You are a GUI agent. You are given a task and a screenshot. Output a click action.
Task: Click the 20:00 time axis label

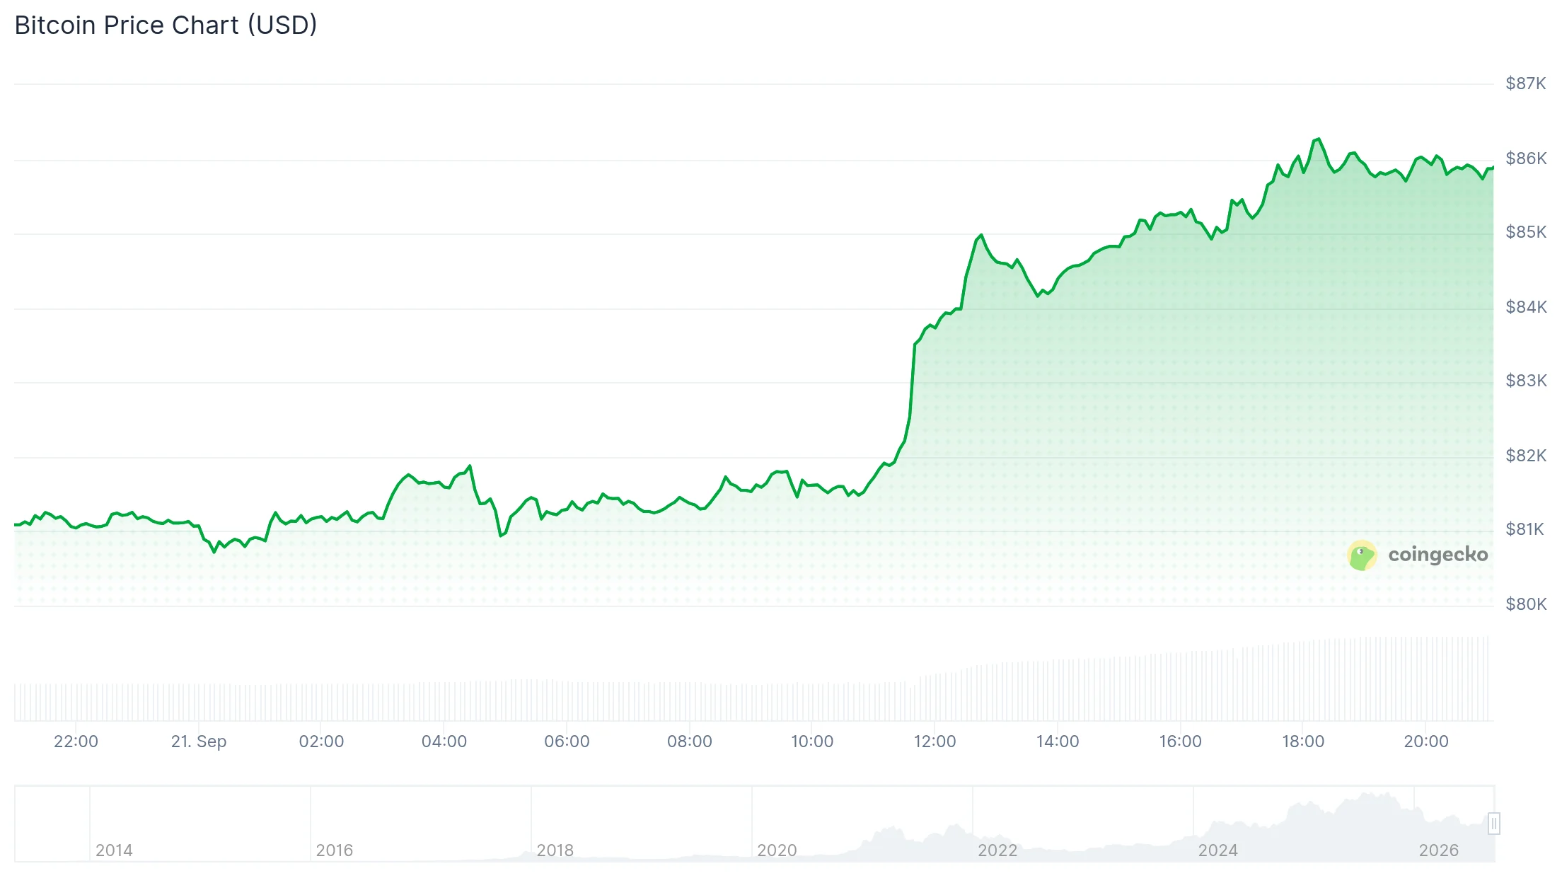(x=1426, y=741)
